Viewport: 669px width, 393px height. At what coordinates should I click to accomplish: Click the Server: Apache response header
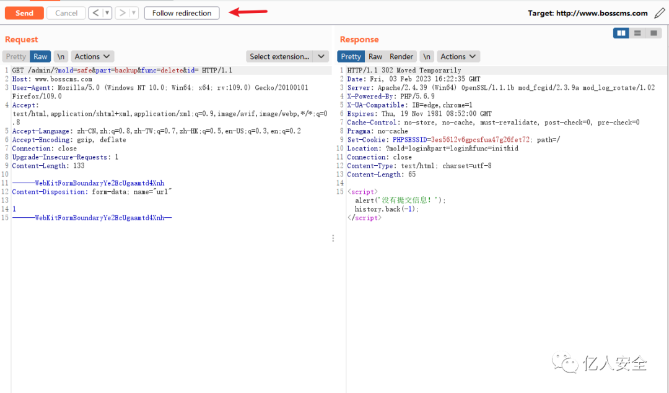(501, 88)
